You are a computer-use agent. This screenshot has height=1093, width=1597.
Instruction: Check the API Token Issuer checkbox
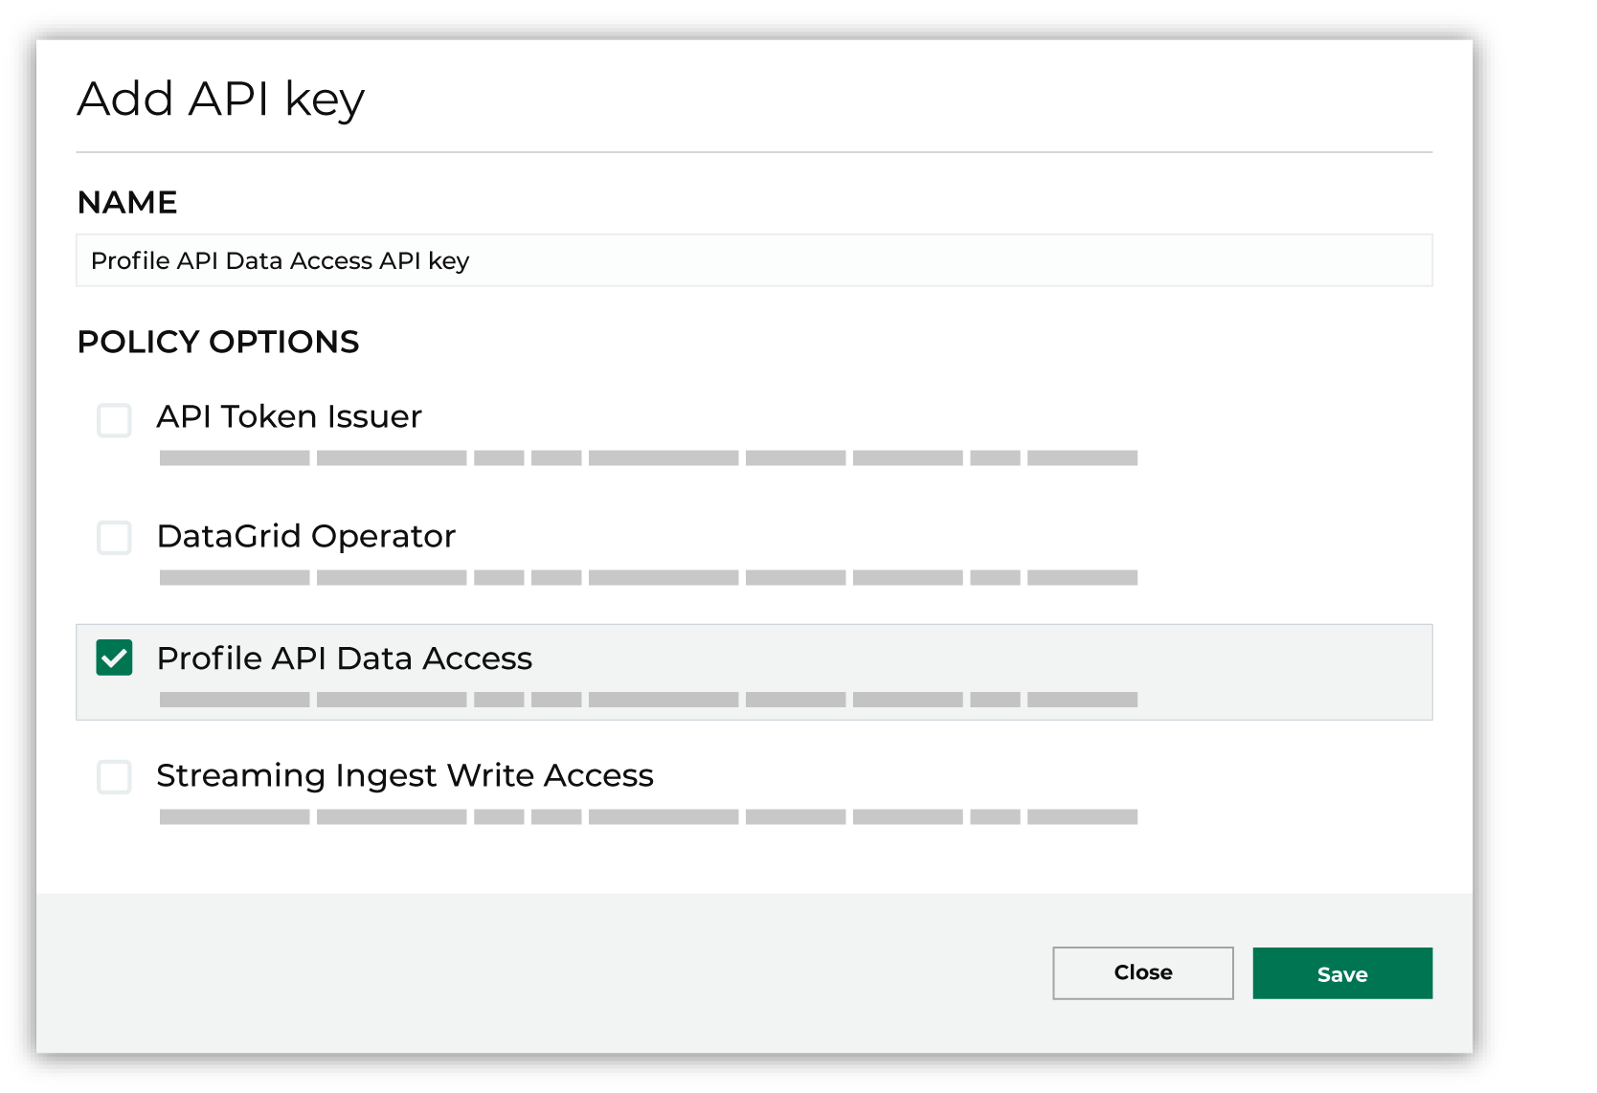point(114,419)
